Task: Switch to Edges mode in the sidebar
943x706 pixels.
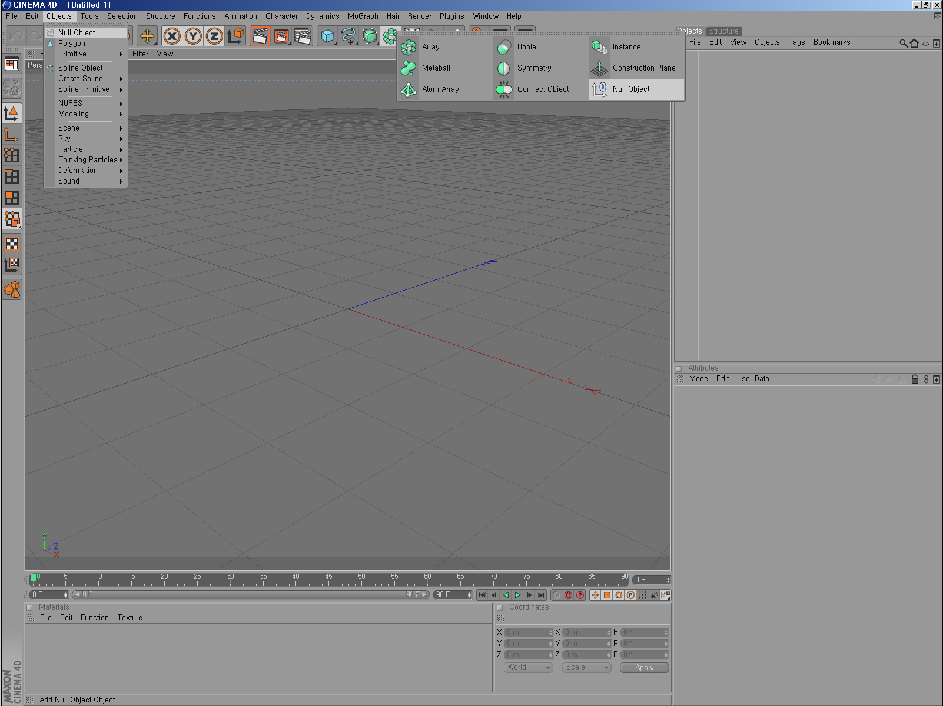Action: coord(12,176)
